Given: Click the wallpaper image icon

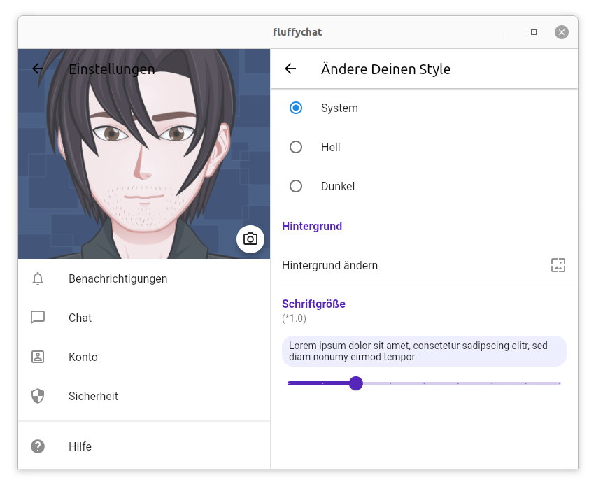Looking at the screenshot, I should [x=558, y=265].
